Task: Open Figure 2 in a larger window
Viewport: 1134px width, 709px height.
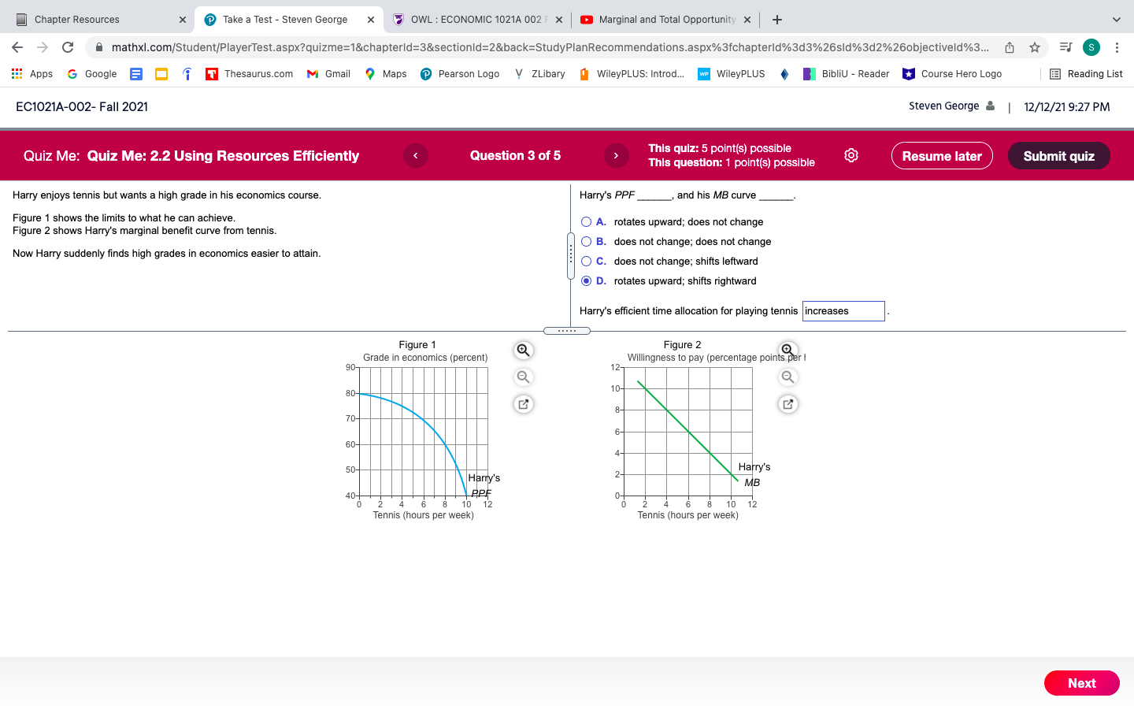Action: point(787,403)
